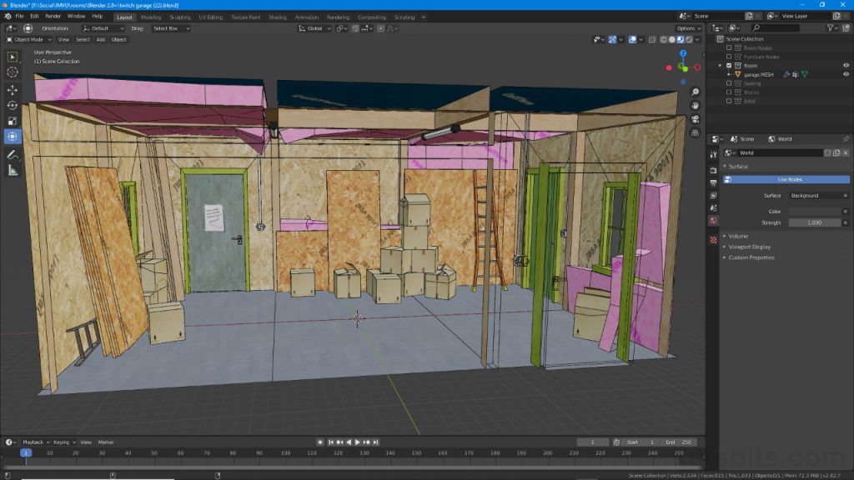Select the Annotate tool
The image size is (854, 480).
point(12,153)
